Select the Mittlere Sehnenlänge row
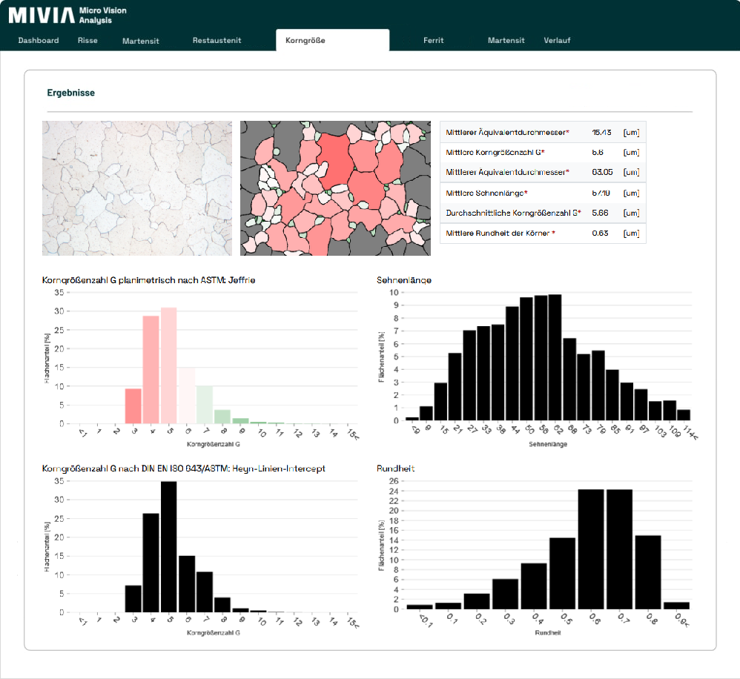Viewport: 740px width, 679px height. point(543,193)
